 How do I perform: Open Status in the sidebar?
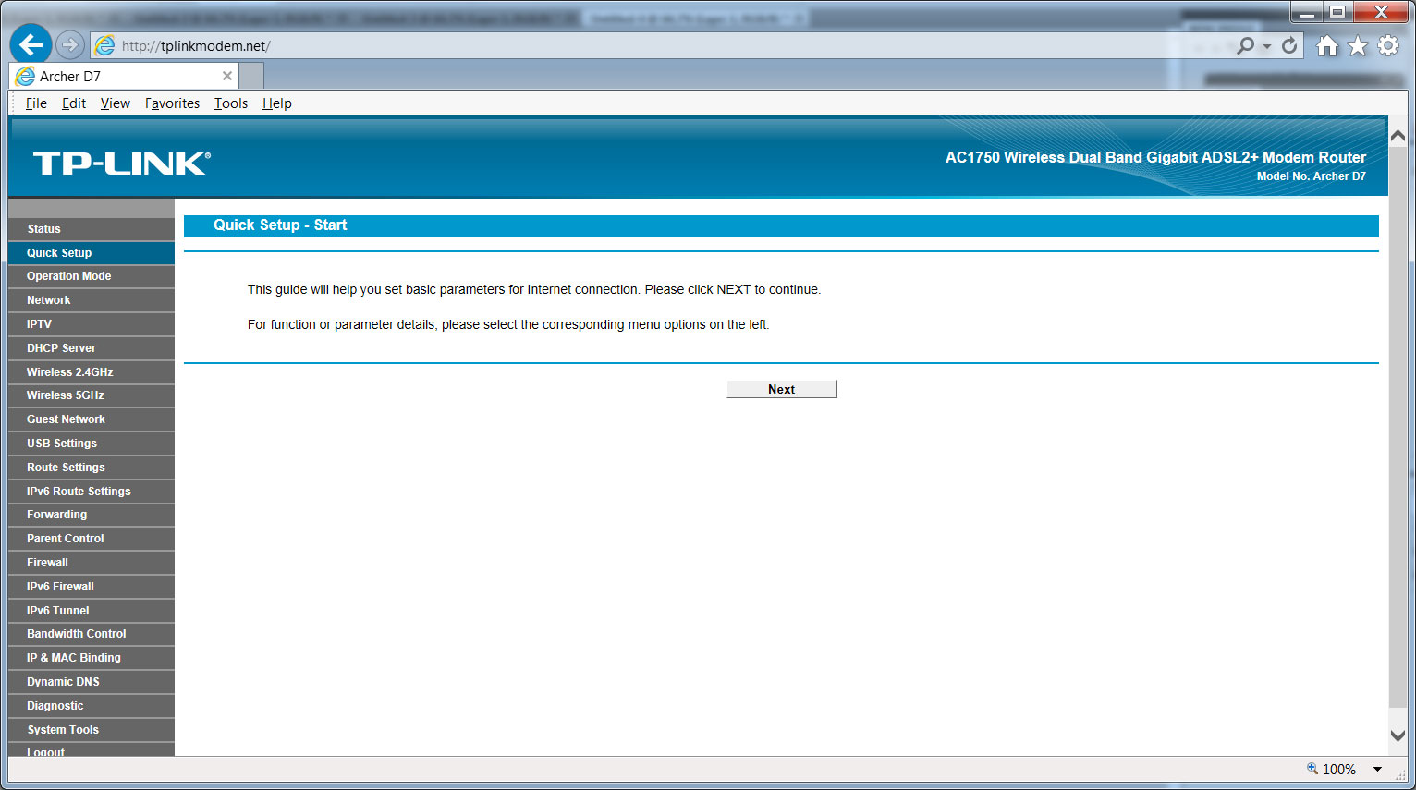pos(92,229)
